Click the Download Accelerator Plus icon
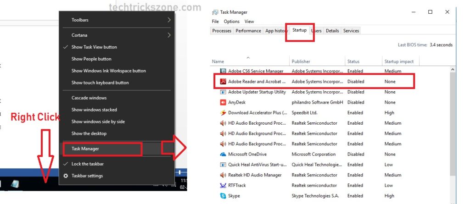470x204 pixels. point(223,113)
